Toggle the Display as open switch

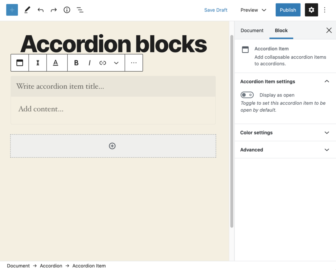(247, 95)
